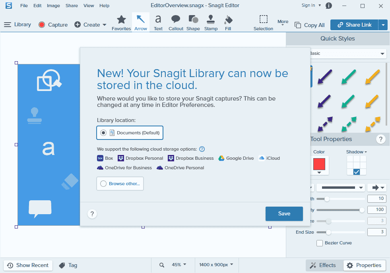The height and width of the screenshot is (273, 390).
Task: Open the Share menu
Action: [x=72, y=5]
